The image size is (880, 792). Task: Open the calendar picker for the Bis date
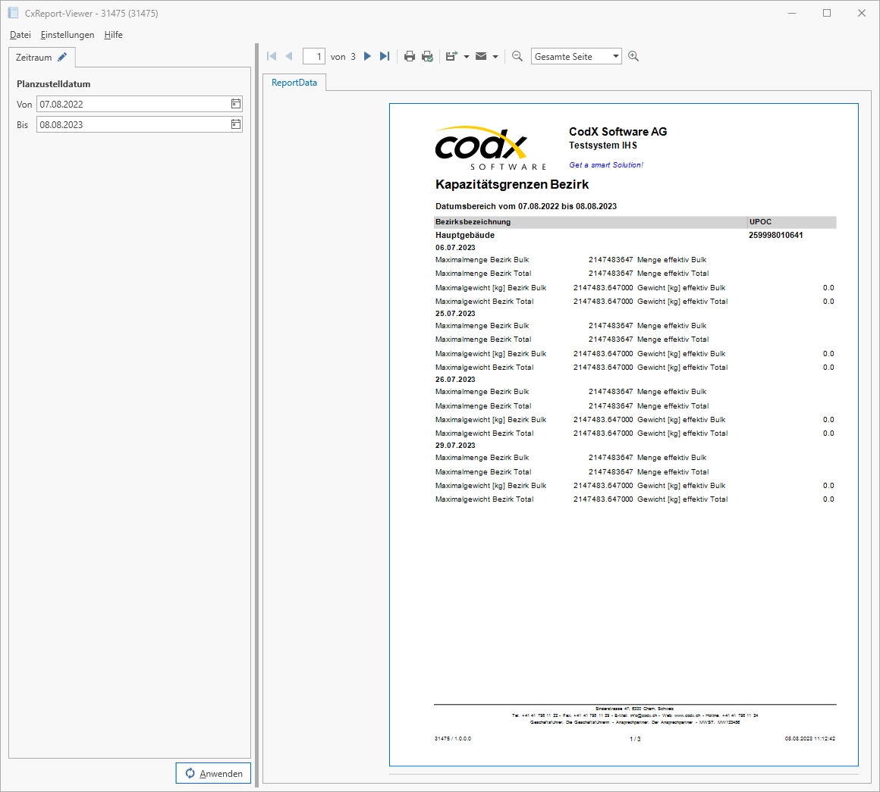click(235, 124)
